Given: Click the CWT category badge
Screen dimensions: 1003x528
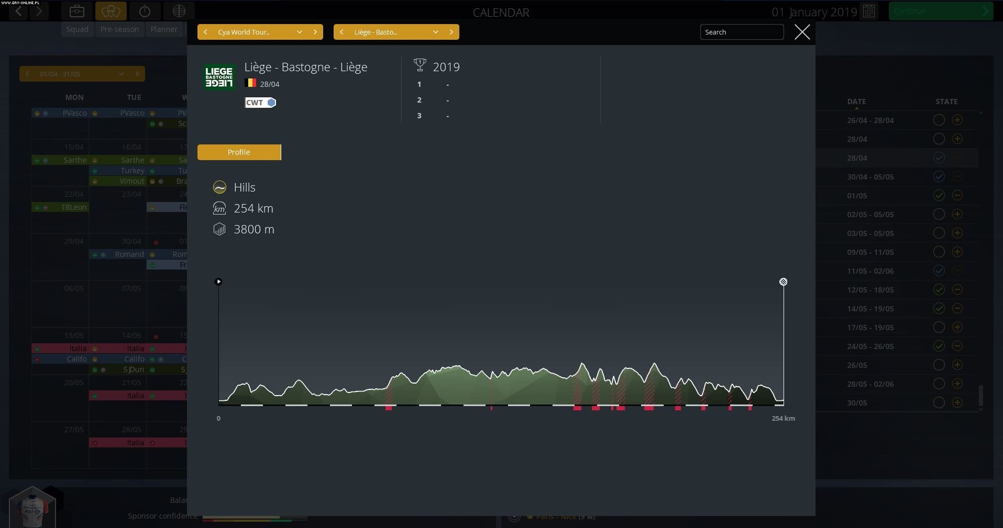Looking at the screenshot, I should point(260,103).
